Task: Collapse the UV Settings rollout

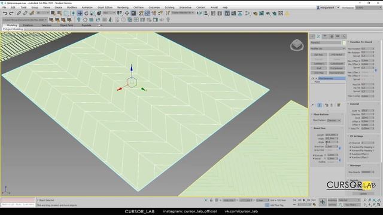Action: 357,136
